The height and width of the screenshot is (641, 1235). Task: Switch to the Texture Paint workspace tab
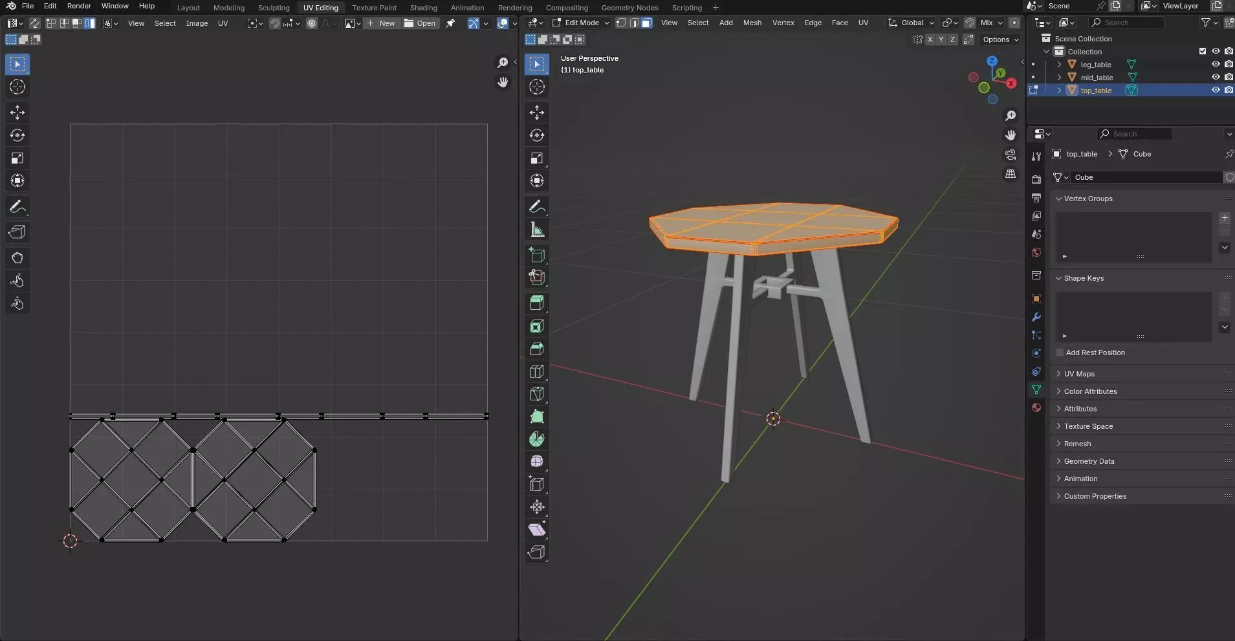click(374, 8)
